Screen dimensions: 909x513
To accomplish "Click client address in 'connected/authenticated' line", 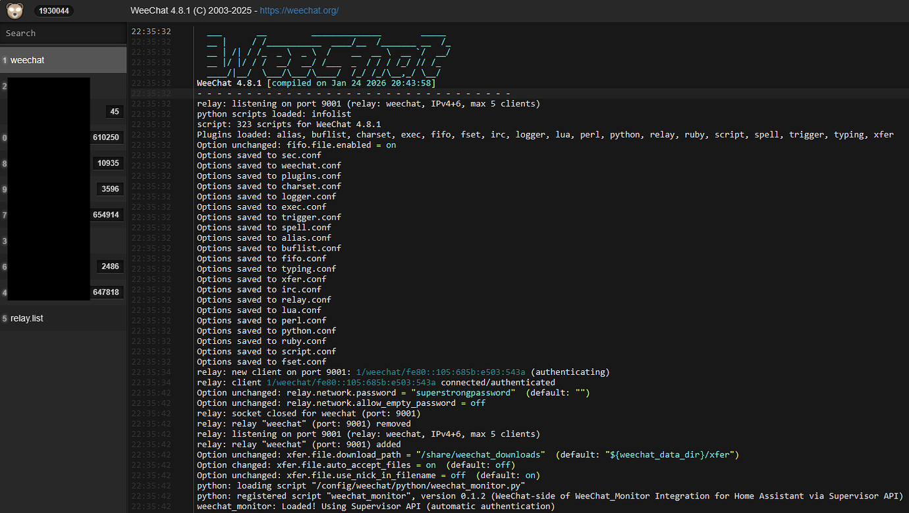I will pyautogui.click(x=351, y=382).
